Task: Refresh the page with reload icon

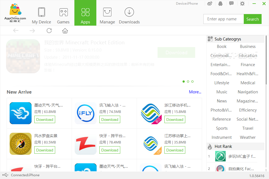Action: 49,31
